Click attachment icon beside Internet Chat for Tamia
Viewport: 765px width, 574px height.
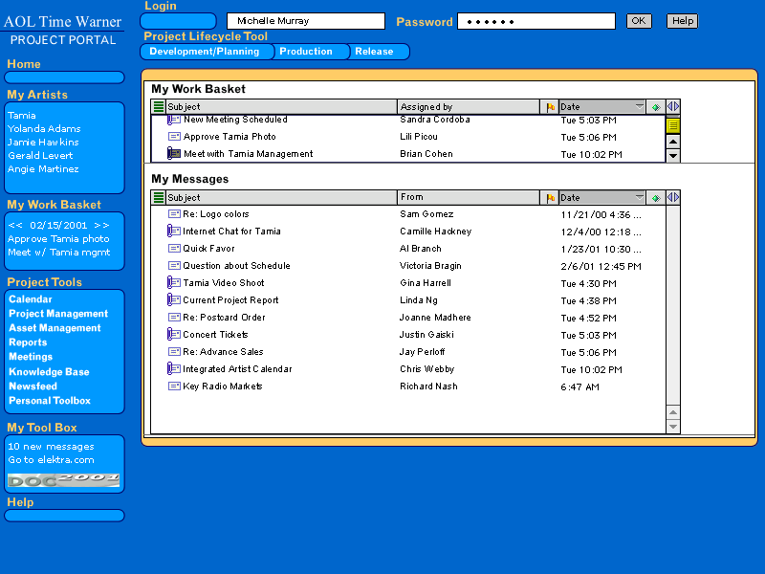pyautogui.click(x=174, y=231)
